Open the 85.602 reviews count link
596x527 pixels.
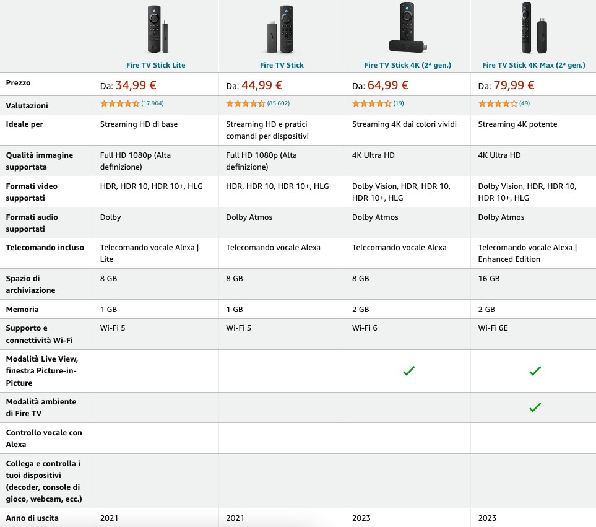pyautogui.click(x=279, y=103)
